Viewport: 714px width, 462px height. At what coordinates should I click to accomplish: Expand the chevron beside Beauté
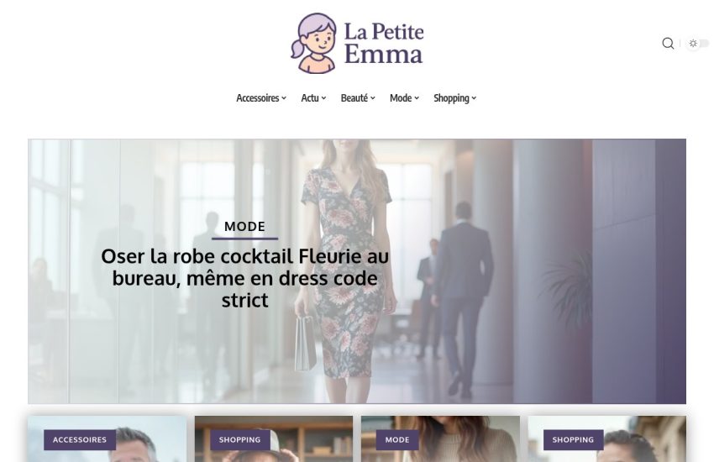tap(372, 98)
